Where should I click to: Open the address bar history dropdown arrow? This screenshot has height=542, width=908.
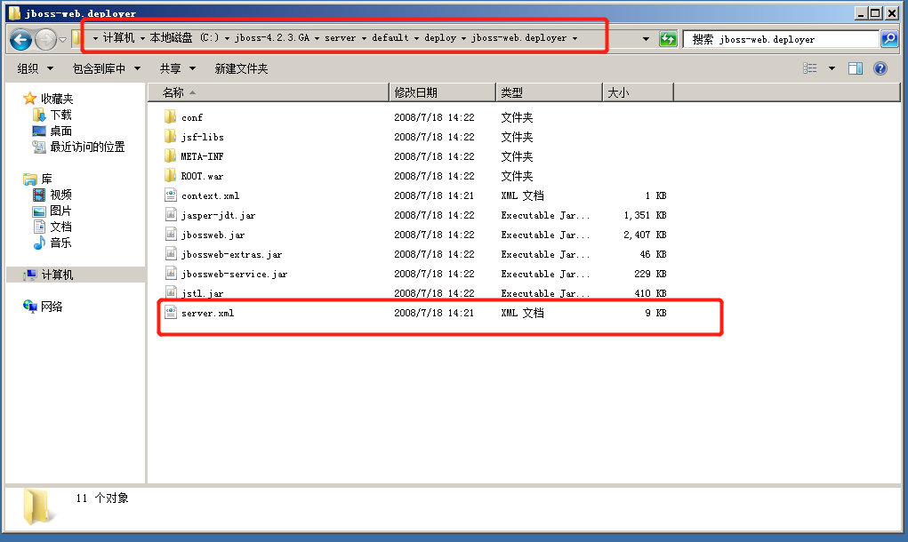646,39
